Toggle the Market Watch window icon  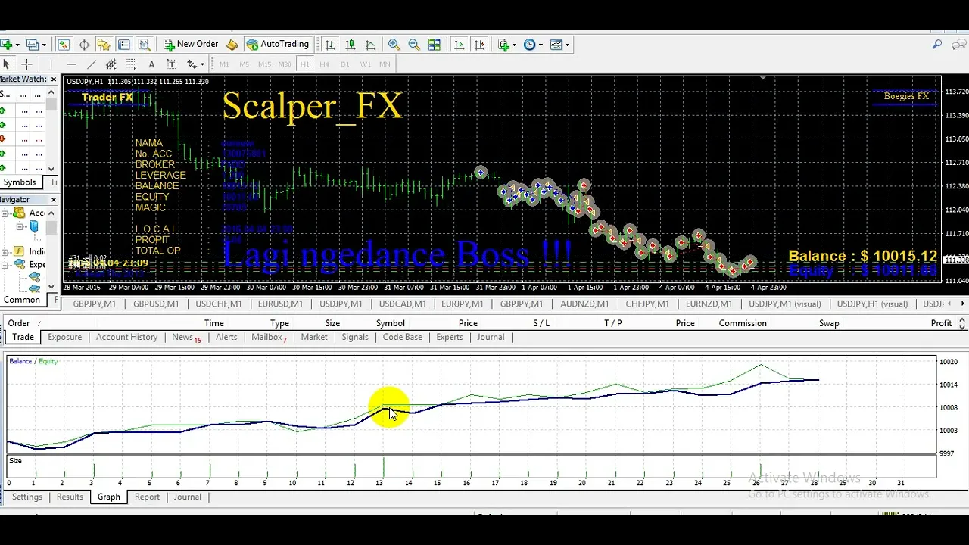pyautogui.click(x=64, y=45)
